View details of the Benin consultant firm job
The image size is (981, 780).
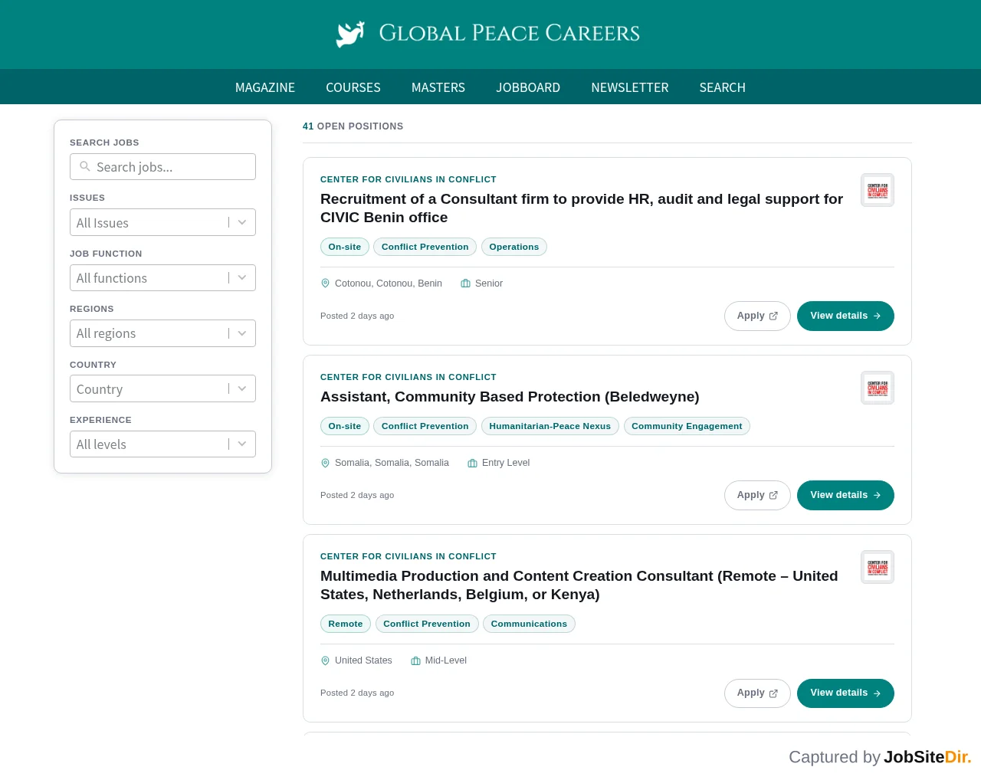tap(845, 316)
